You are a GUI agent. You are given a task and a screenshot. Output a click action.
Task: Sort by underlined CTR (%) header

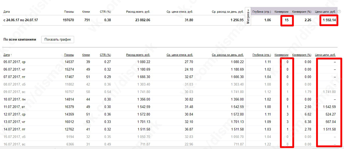click(x=105, y=55)
